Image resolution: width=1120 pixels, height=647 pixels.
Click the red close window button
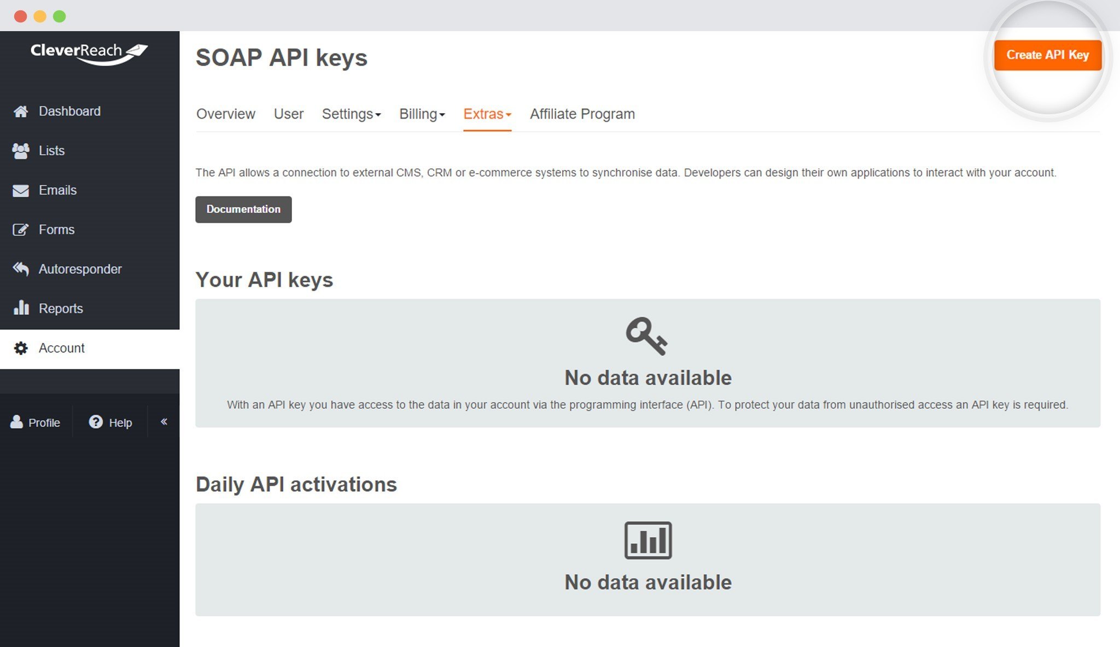pyautogui.click(x=20, y=16)
